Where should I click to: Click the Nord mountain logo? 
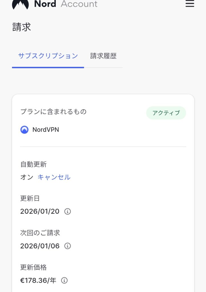[20, 4]
